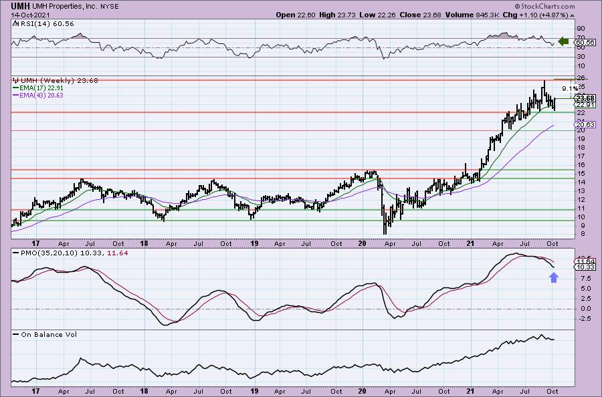The width and height of the screenshot is (602, 397).
Task: Select the Low 22.26 value
Action: pyautogui.click(x=377, y=15)
